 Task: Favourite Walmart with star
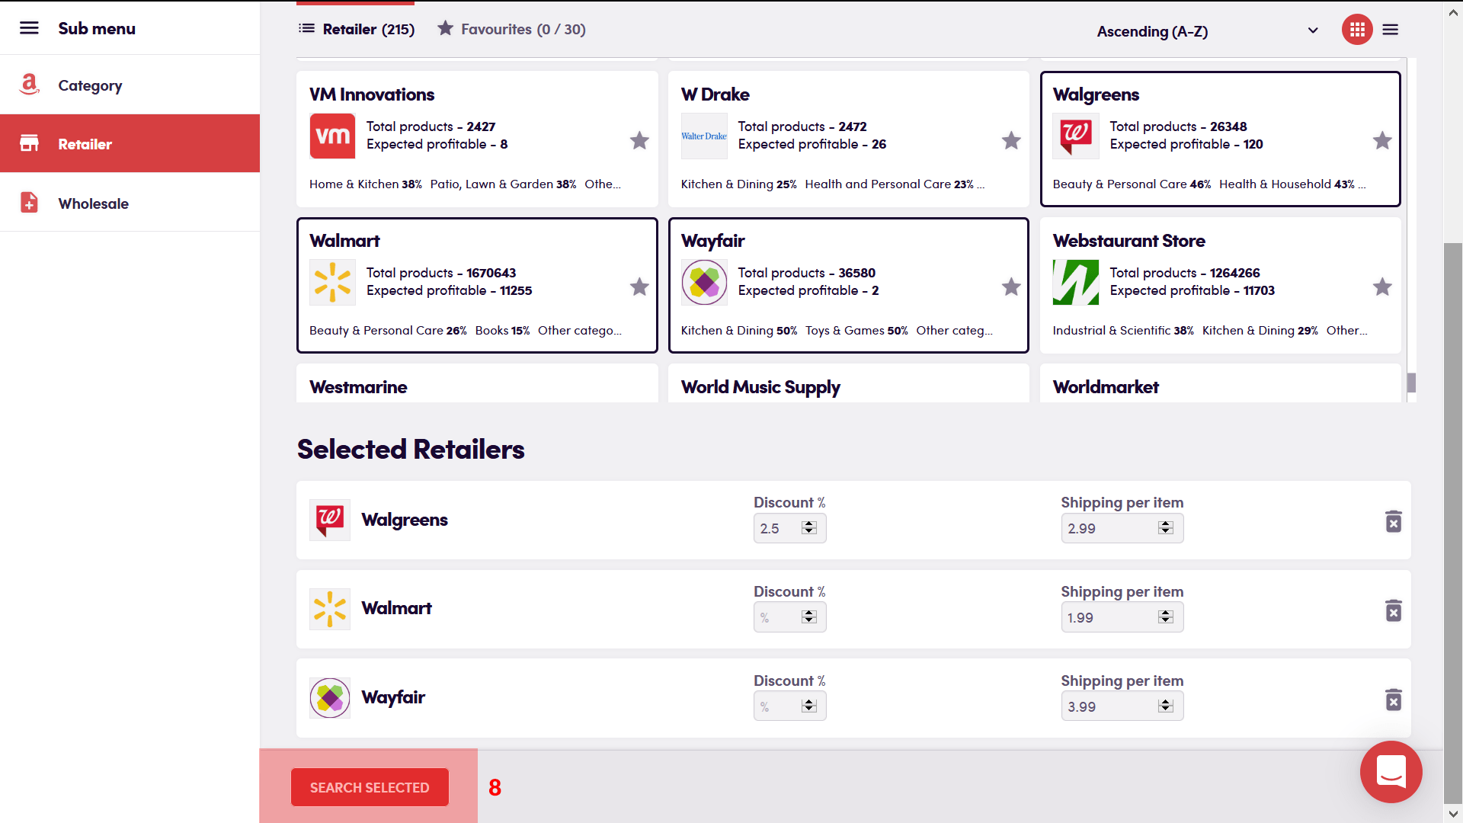(639, 287)
